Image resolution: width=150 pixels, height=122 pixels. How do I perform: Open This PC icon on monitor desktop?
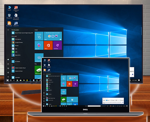(9, 8)
